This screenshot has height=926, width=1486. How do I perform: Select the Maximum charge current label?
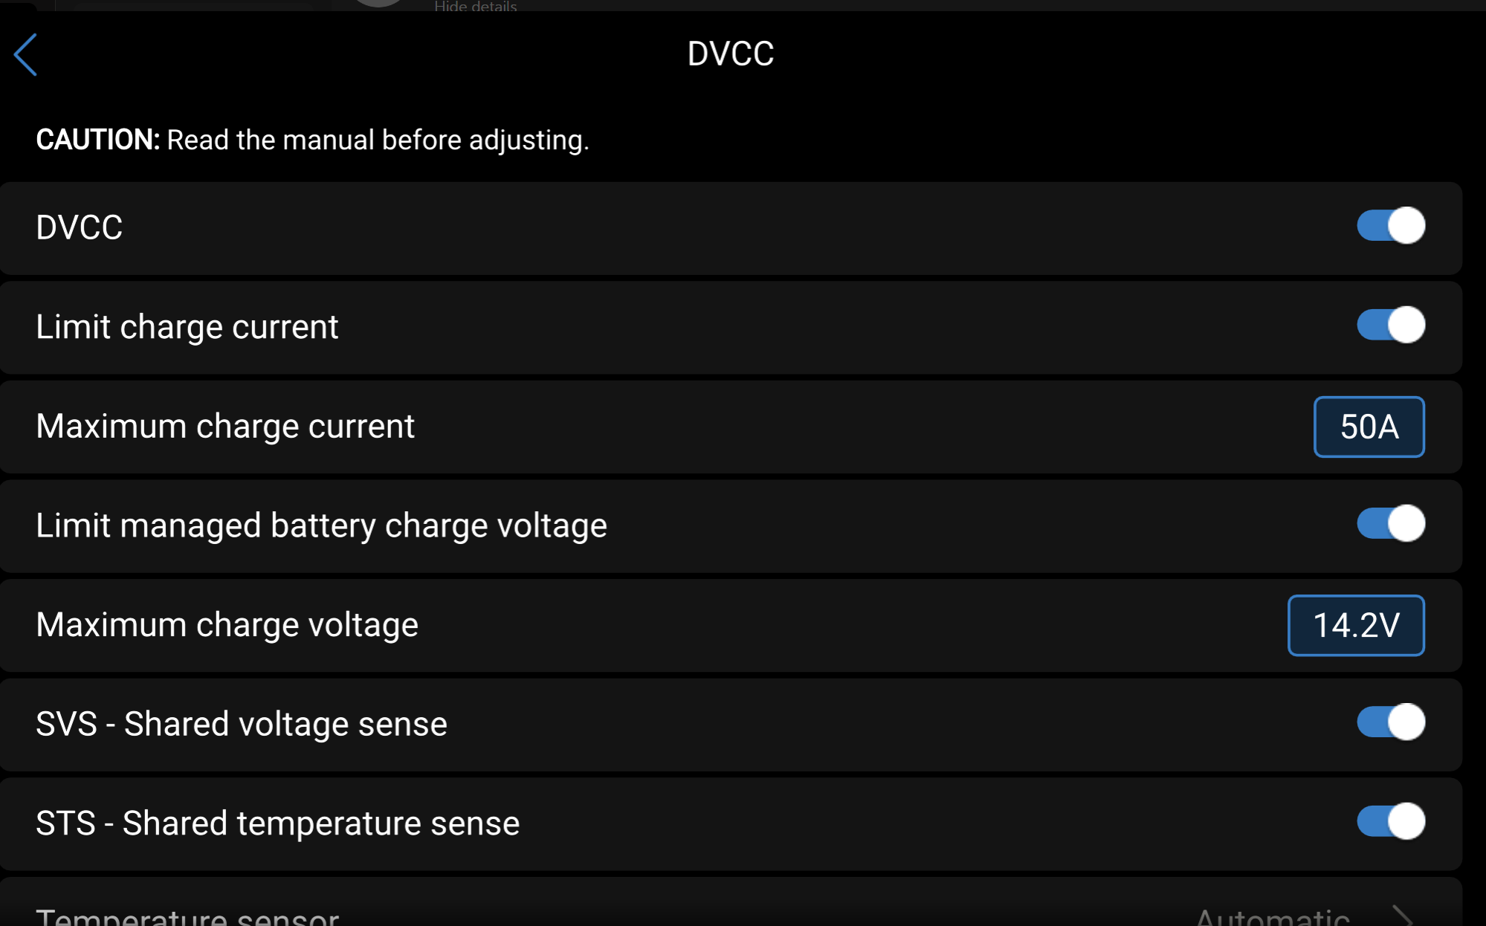coord(225,427)
